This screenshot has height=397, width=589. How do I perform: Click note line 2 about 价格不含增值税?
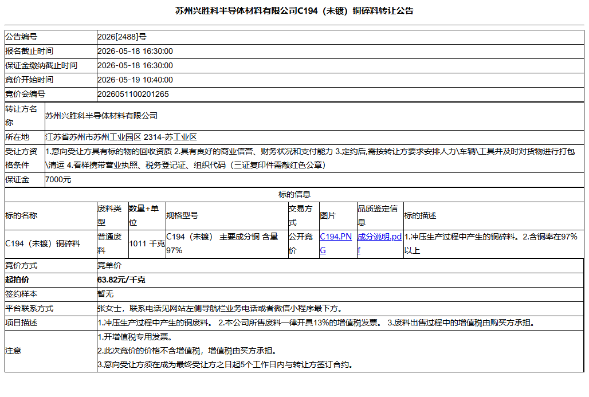tap(188, 351)
